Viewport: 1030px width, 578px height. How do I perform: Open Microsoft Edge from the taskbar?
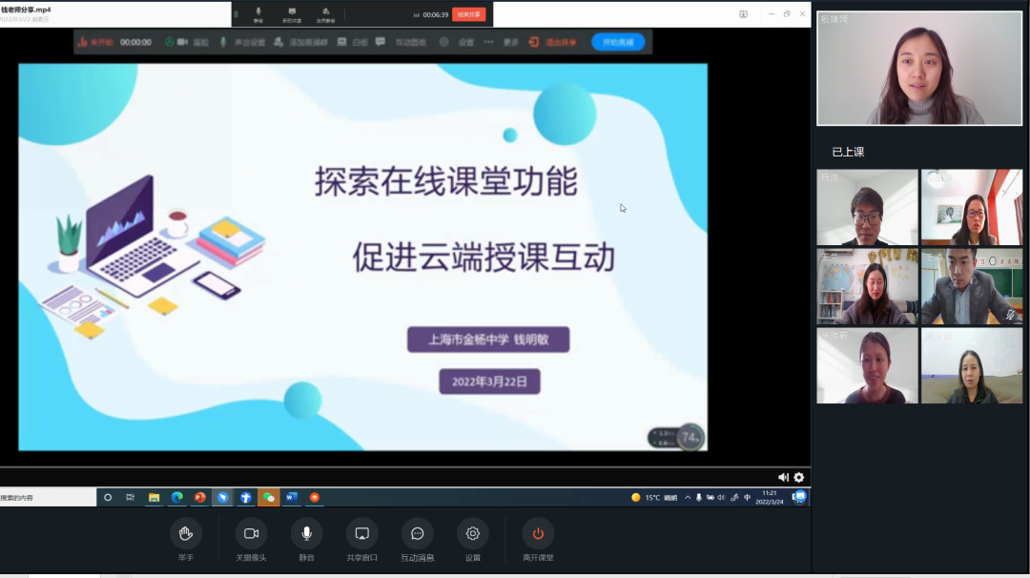point(176,497)
